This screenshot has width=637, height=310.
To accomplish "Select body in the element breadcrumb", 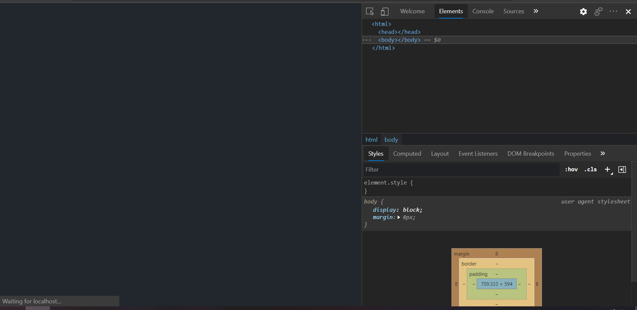I will pos(391,139).
